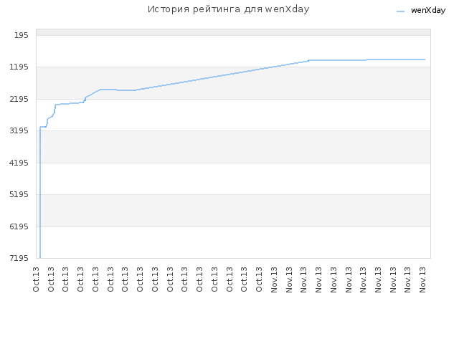
Task: Click the last Nov.13 x-axis label
Action: point(422,279)
